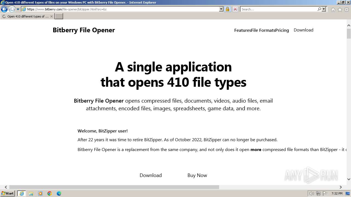
Task: Launch Chrome from the taskbar
Action: (x=50, y=193)
